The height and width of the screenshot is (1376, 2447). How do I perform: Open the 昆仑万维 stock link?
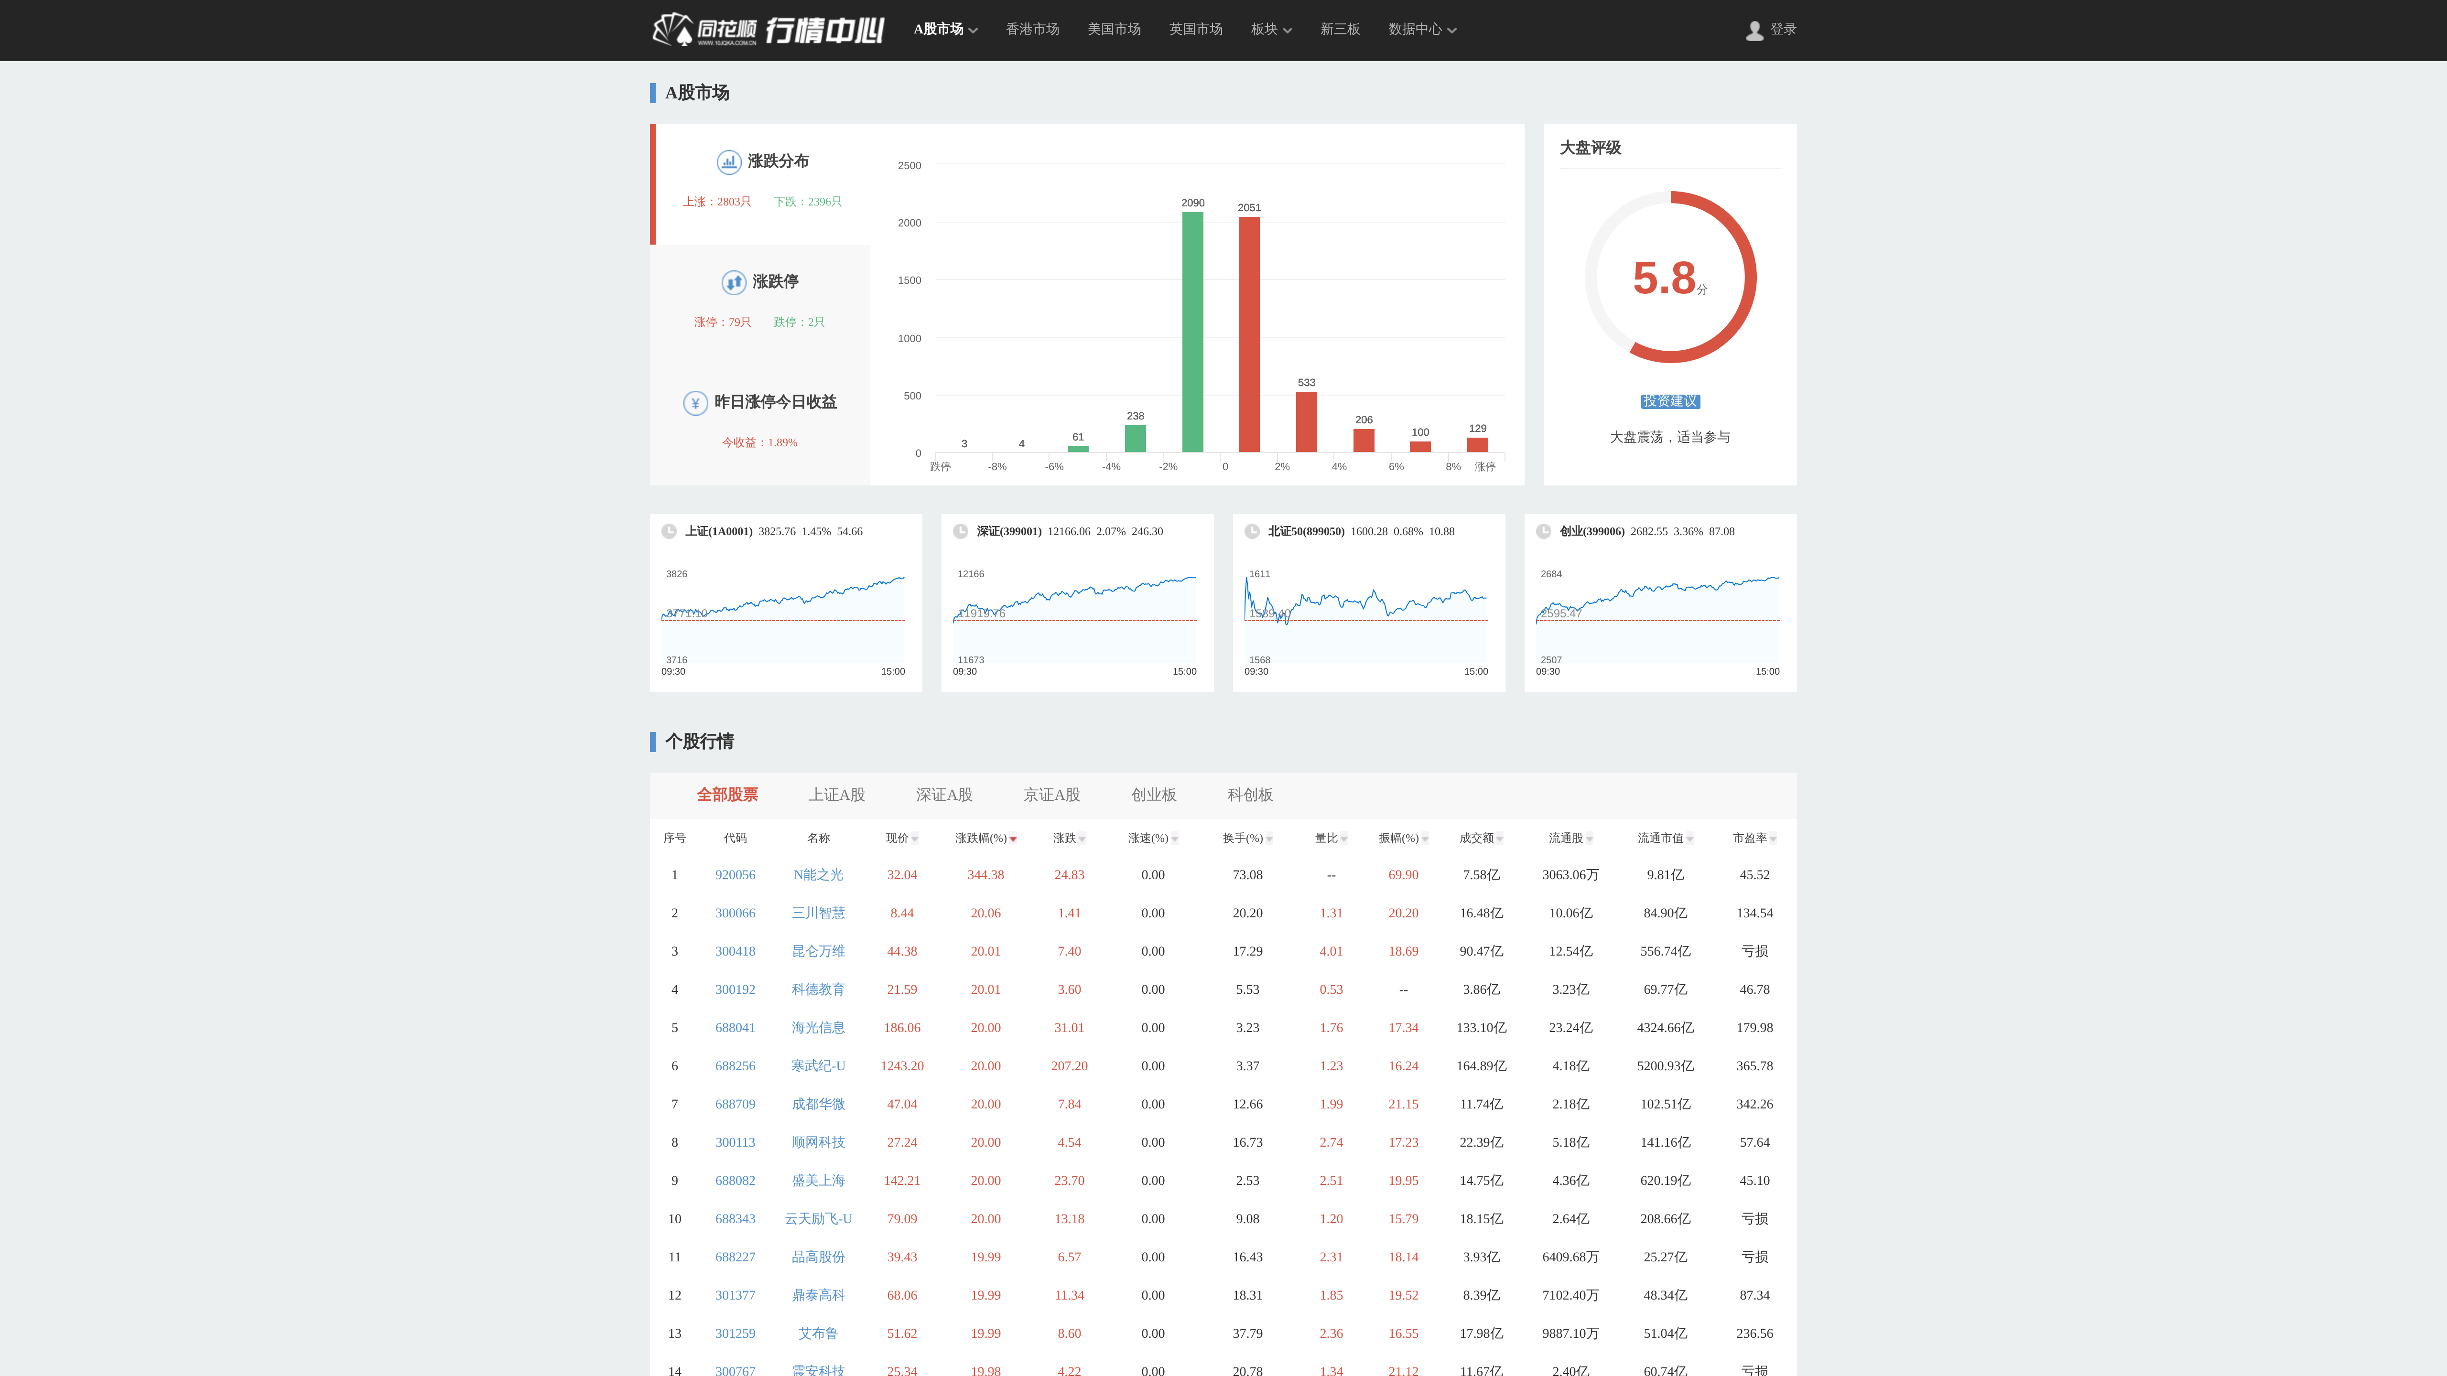click(818, 951)
